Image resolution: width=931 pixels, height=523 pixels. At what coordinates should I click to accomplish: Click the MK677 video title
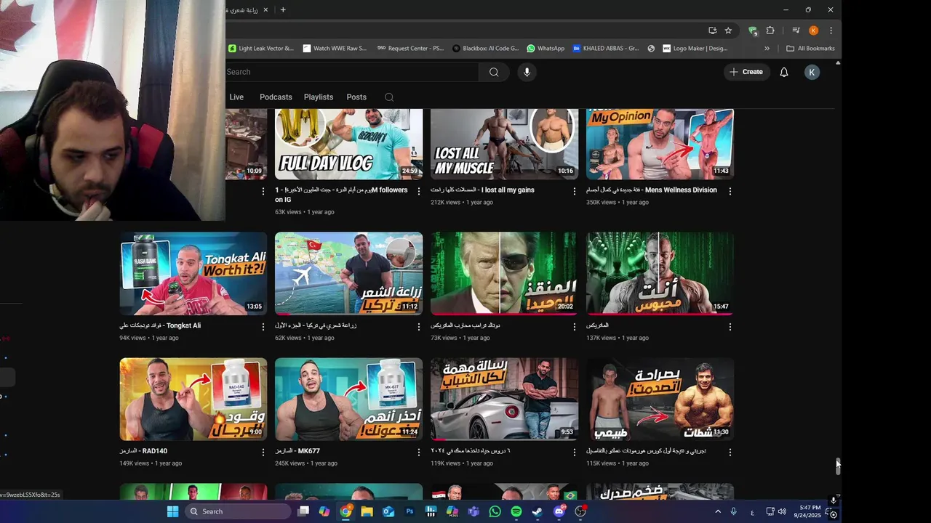[297, 451]
